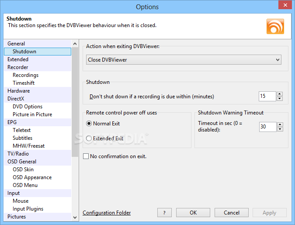Increase the recording due minutes value
This screenshot has height=225, width=295.
[x=280, y=94]
